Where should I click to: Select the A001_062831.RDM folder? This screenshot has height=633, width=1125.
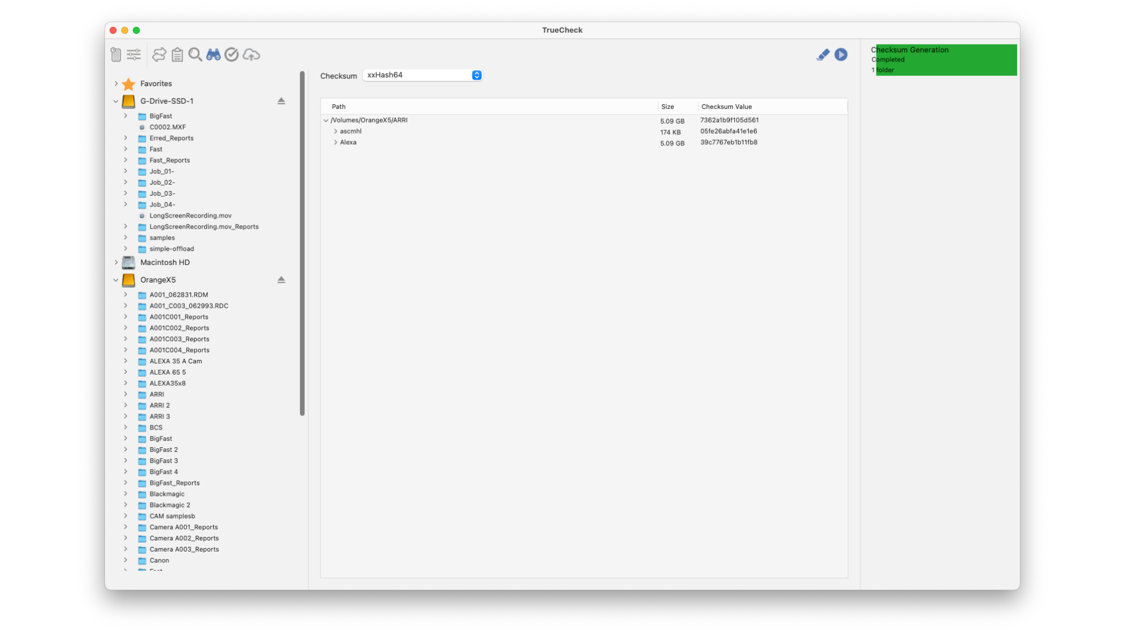179,295
